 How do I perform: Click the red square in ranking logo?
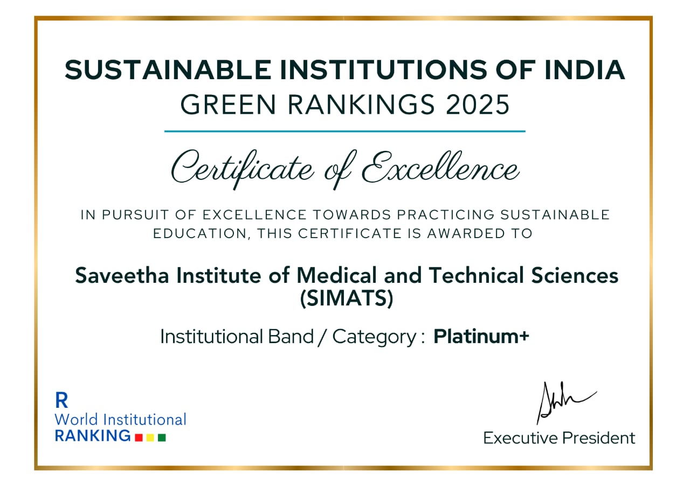coord(139,437)
